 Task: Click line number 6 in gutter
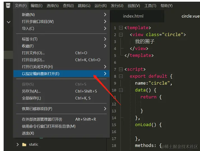pos(115,62)
